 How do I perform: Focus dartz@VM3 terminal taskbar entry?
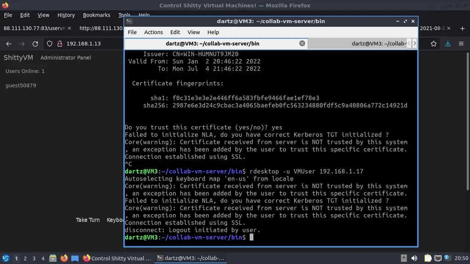coord(190,258)
